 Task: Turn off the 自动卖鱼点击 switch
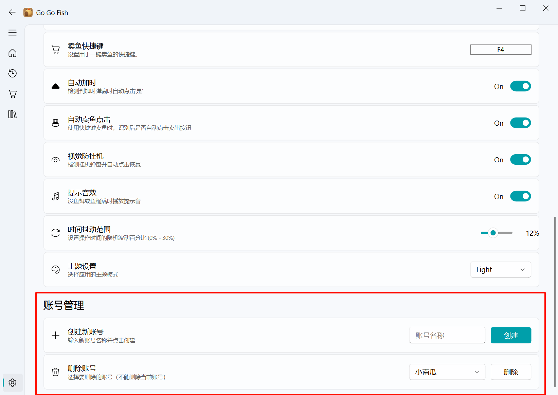(x=520, y=123)
